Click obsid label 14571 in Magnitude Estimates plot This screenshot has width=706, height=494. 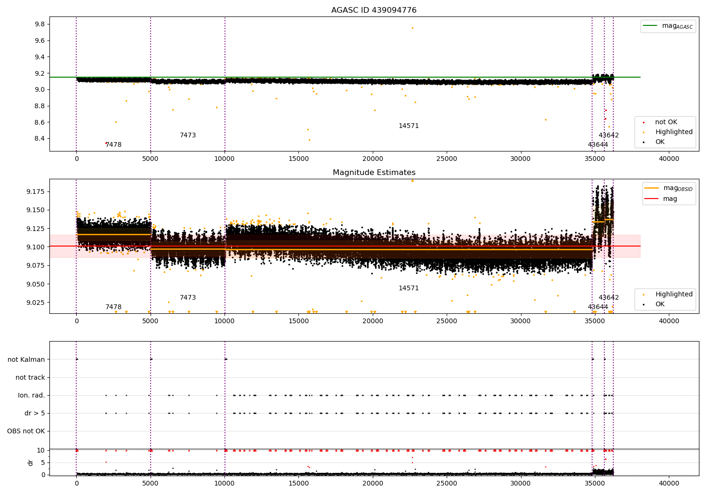pos(409,288)
